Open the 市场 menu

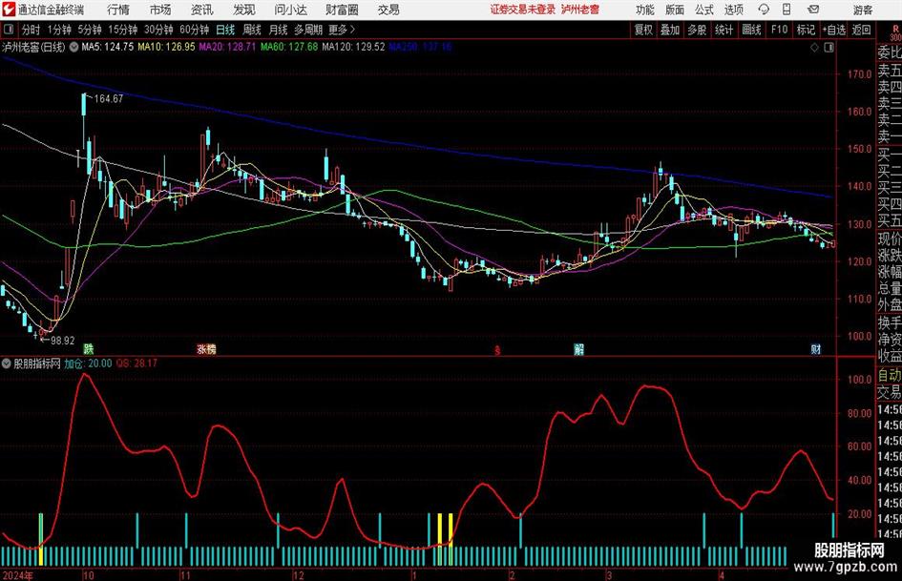pyautogui.click(x=160, y=10)
